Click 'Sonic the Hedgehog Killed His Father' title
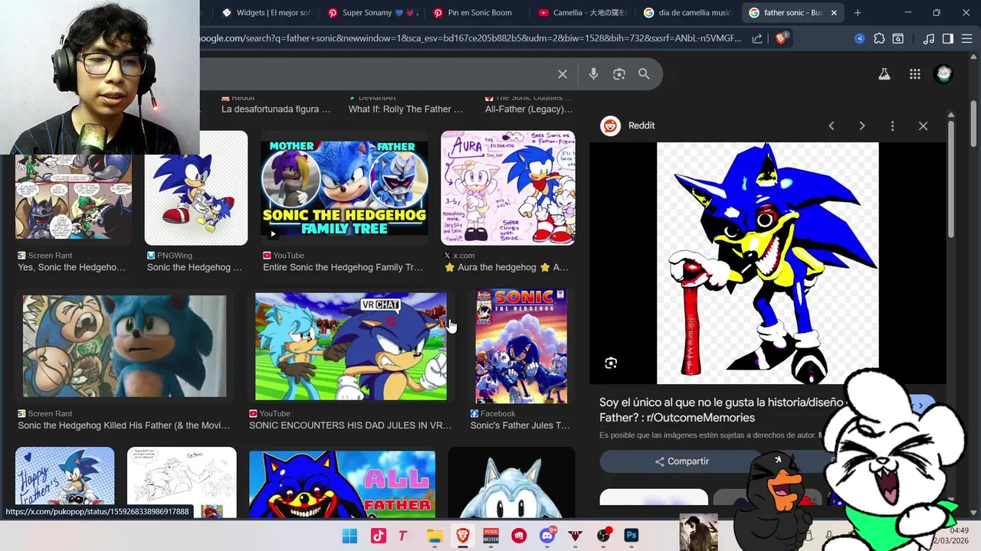The height and width of the screenshot is (551, 981). (x=123, y=425)
